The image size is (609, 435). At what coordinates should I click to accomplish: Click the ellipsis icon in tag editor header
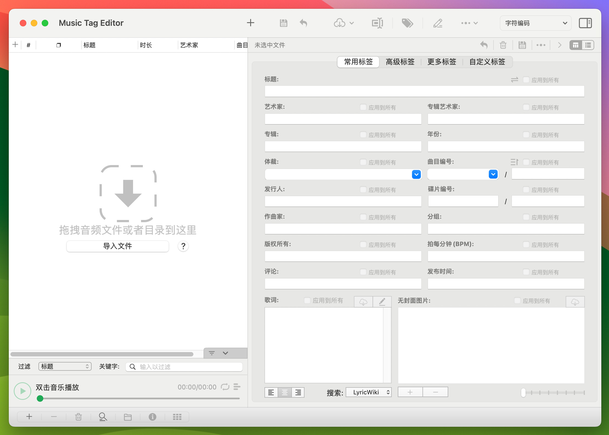541,45
